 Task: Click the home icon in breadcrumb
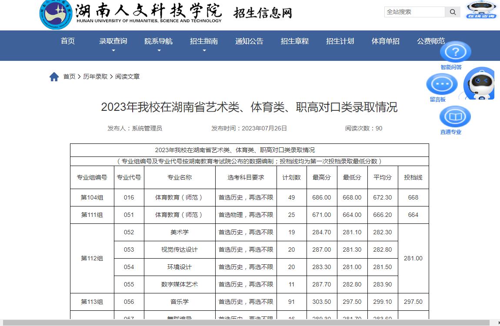(x=54, y=77)
